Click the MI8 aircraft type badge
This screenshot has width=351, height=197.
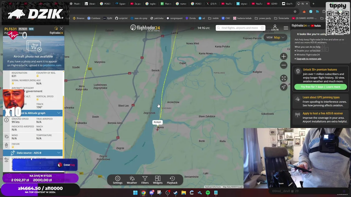[31, 29]
